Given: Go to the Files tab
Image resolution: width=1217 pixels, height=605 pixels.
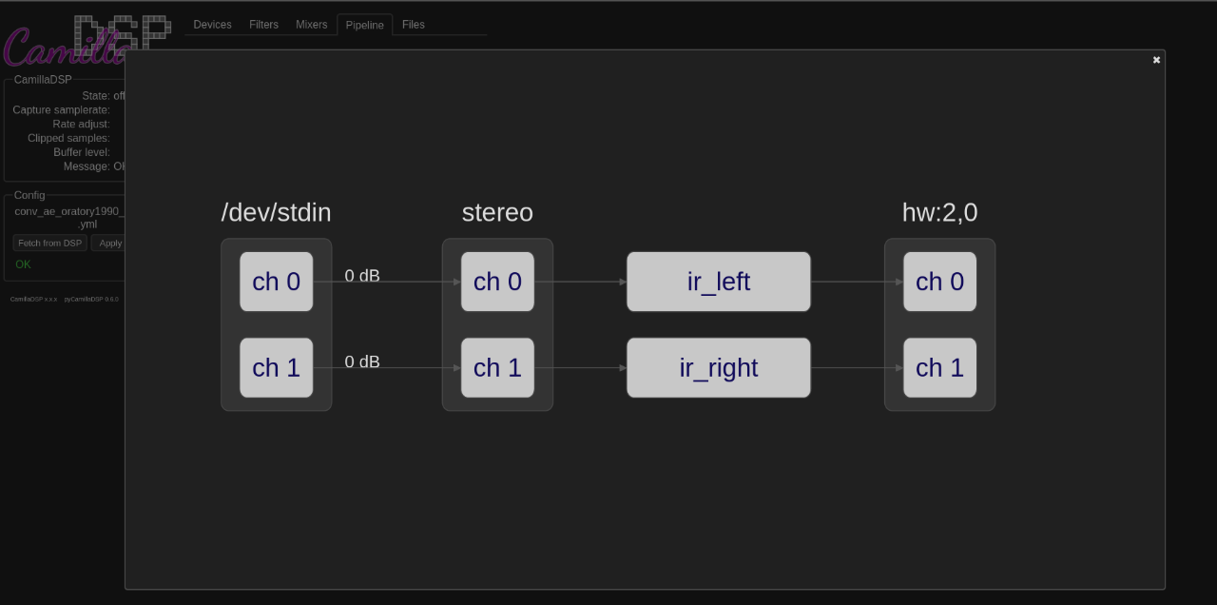Looking at the screenshot, I should pos(414,25).
